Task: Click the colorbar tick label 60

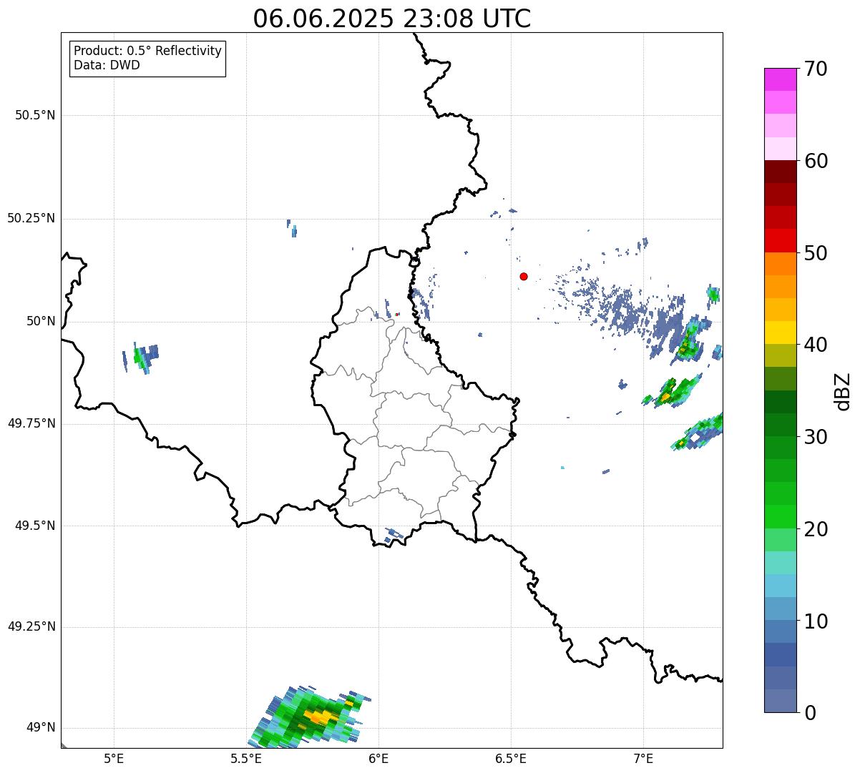Action: tap(816, 161)
